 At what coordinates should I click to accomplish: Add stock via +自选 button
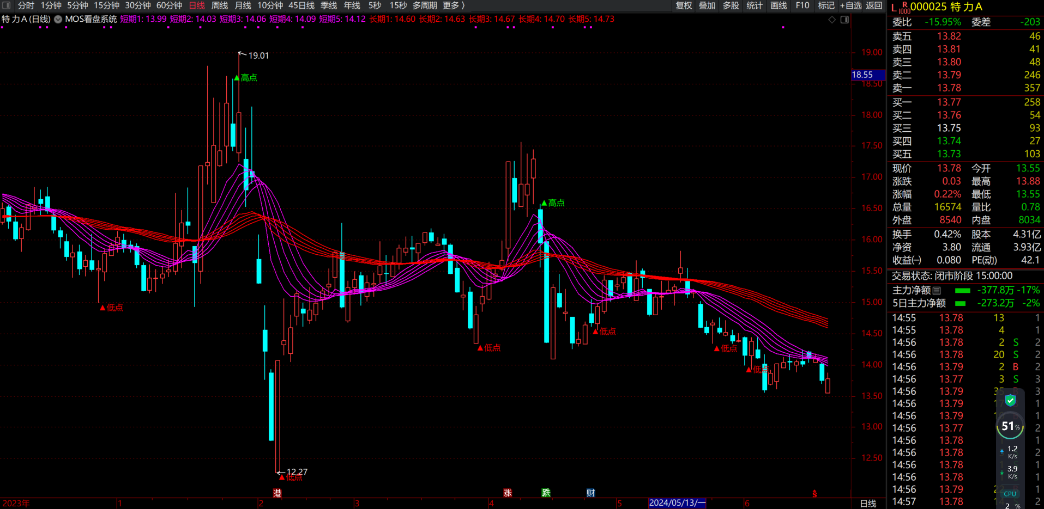click(851, 5)
